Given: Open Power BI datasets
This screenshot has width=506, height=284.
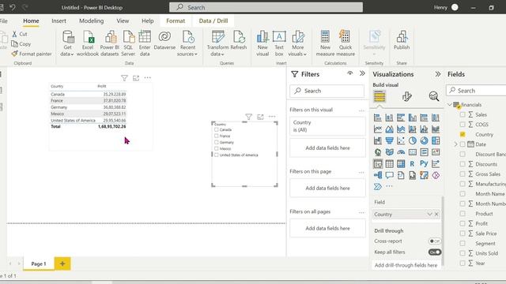Looking at the screenshot, I should [110, 43].
